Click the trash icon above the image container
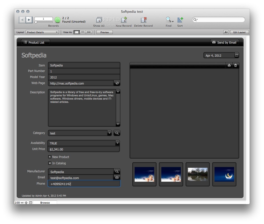This screenshot has width=264, height=224. (x=235, y=65)
